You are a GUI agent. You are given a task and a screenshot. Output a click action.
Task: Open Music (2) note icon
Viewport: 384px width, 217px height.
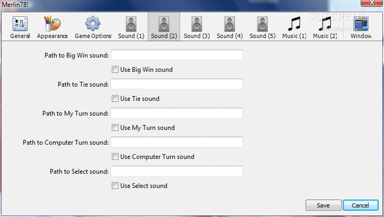point(325,24)
